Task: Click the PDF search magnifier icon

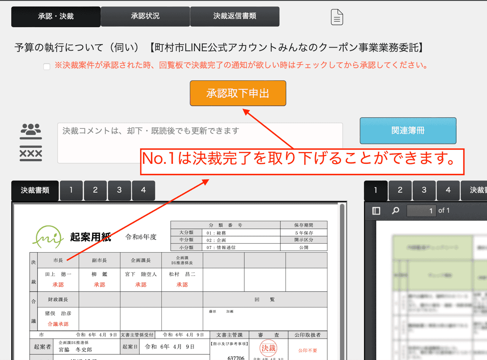Action: [x=396, y=211]
